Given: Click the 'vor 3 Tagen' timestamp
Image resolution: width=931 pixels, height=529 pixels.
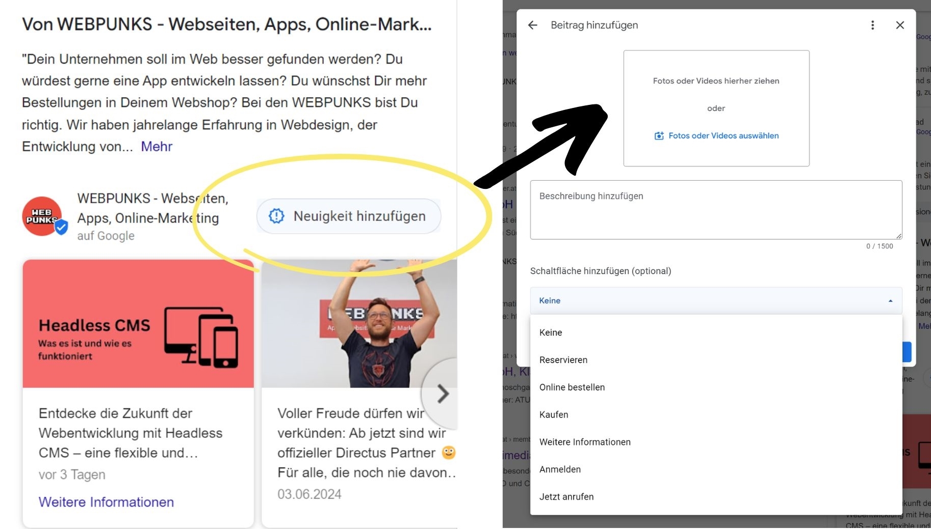Looking at the screenshot, I should pos(72,475).
